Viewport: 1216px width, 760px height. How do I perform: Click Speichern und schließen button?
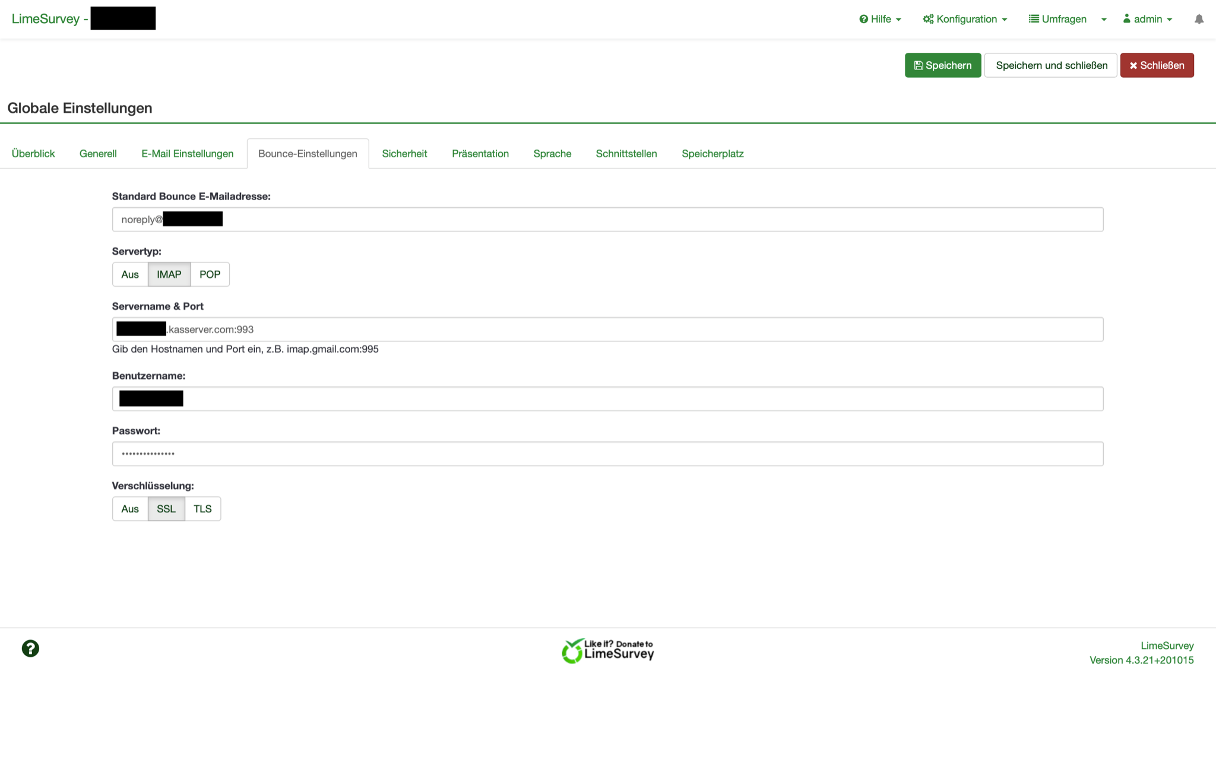pyautogui.click(x=1051, y=65)
